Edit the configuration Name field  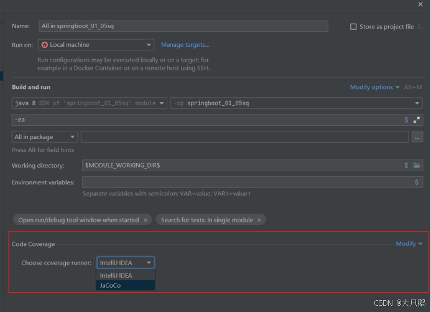[183, 26]
